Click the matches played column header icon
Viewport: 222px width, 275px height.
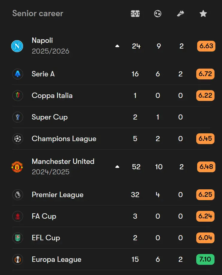[x=135, y=13]
